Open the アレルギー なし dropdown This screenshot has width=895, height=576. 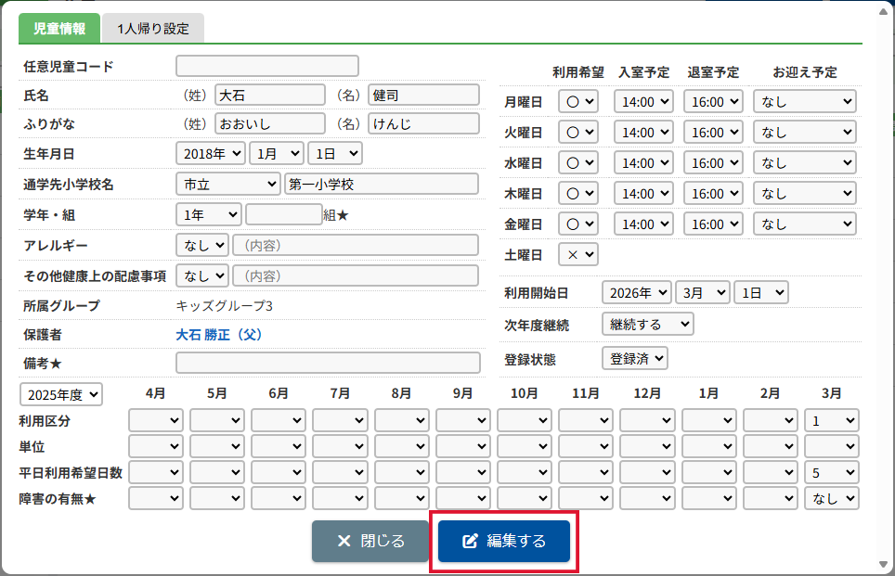[202, 245]
